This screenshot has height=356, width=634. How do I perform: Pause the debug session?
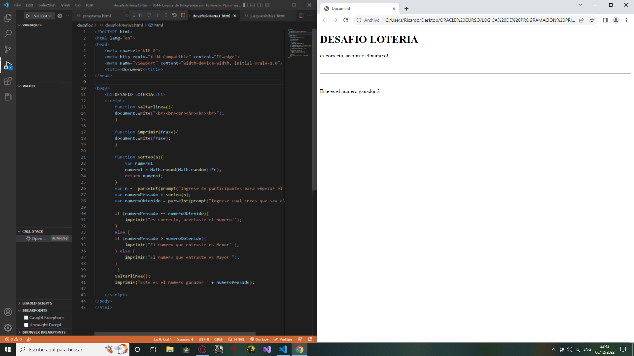pyautogui.click(x=140, y=15)
